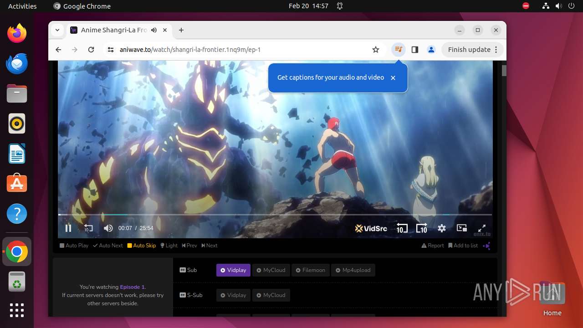The height and width of the screenshot is (328, 583).
Task: Open Chrome profile avatar
Action: 431,50
